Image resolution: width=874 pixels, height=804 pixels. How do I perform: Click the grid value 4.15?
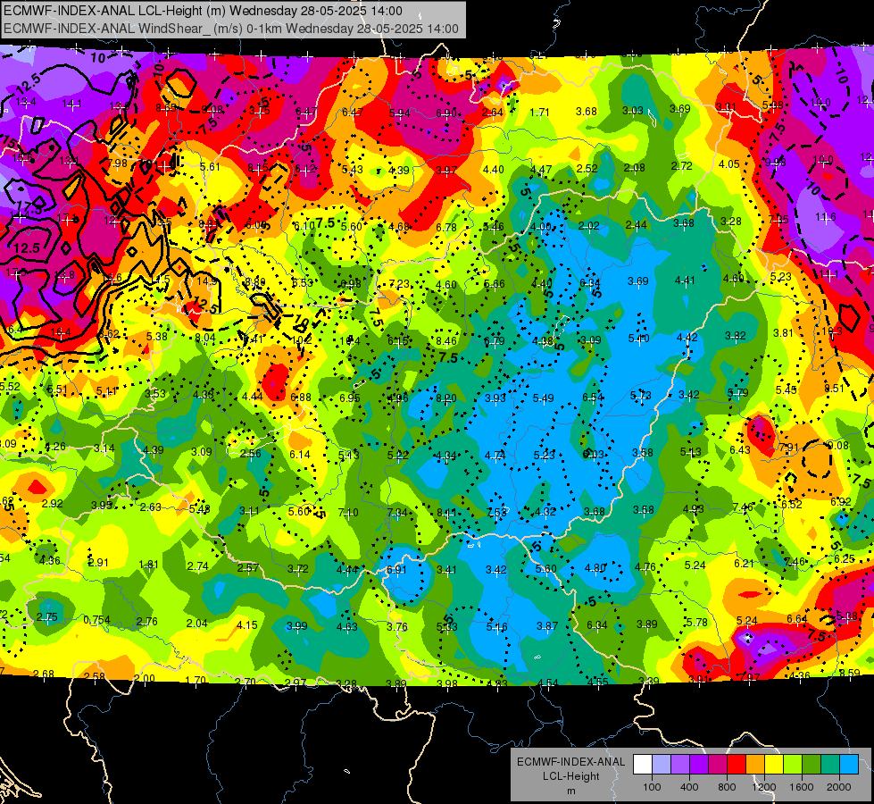(x=247, y=625)
